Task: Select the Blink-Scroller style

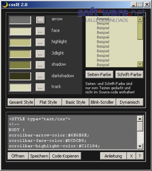Action: click(102, 102)
